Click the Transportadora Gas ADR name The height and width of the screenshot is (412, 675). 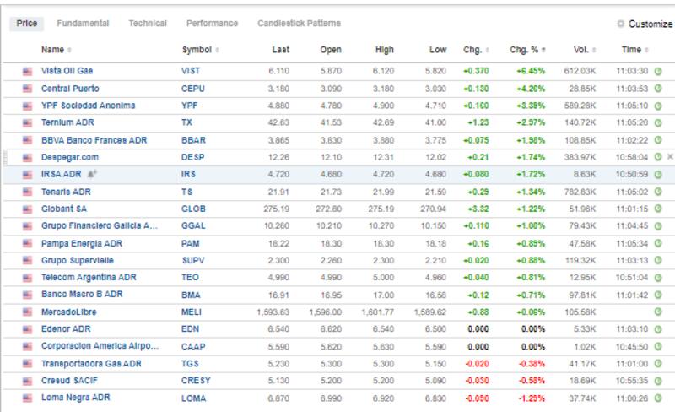[x=91, y=363]
